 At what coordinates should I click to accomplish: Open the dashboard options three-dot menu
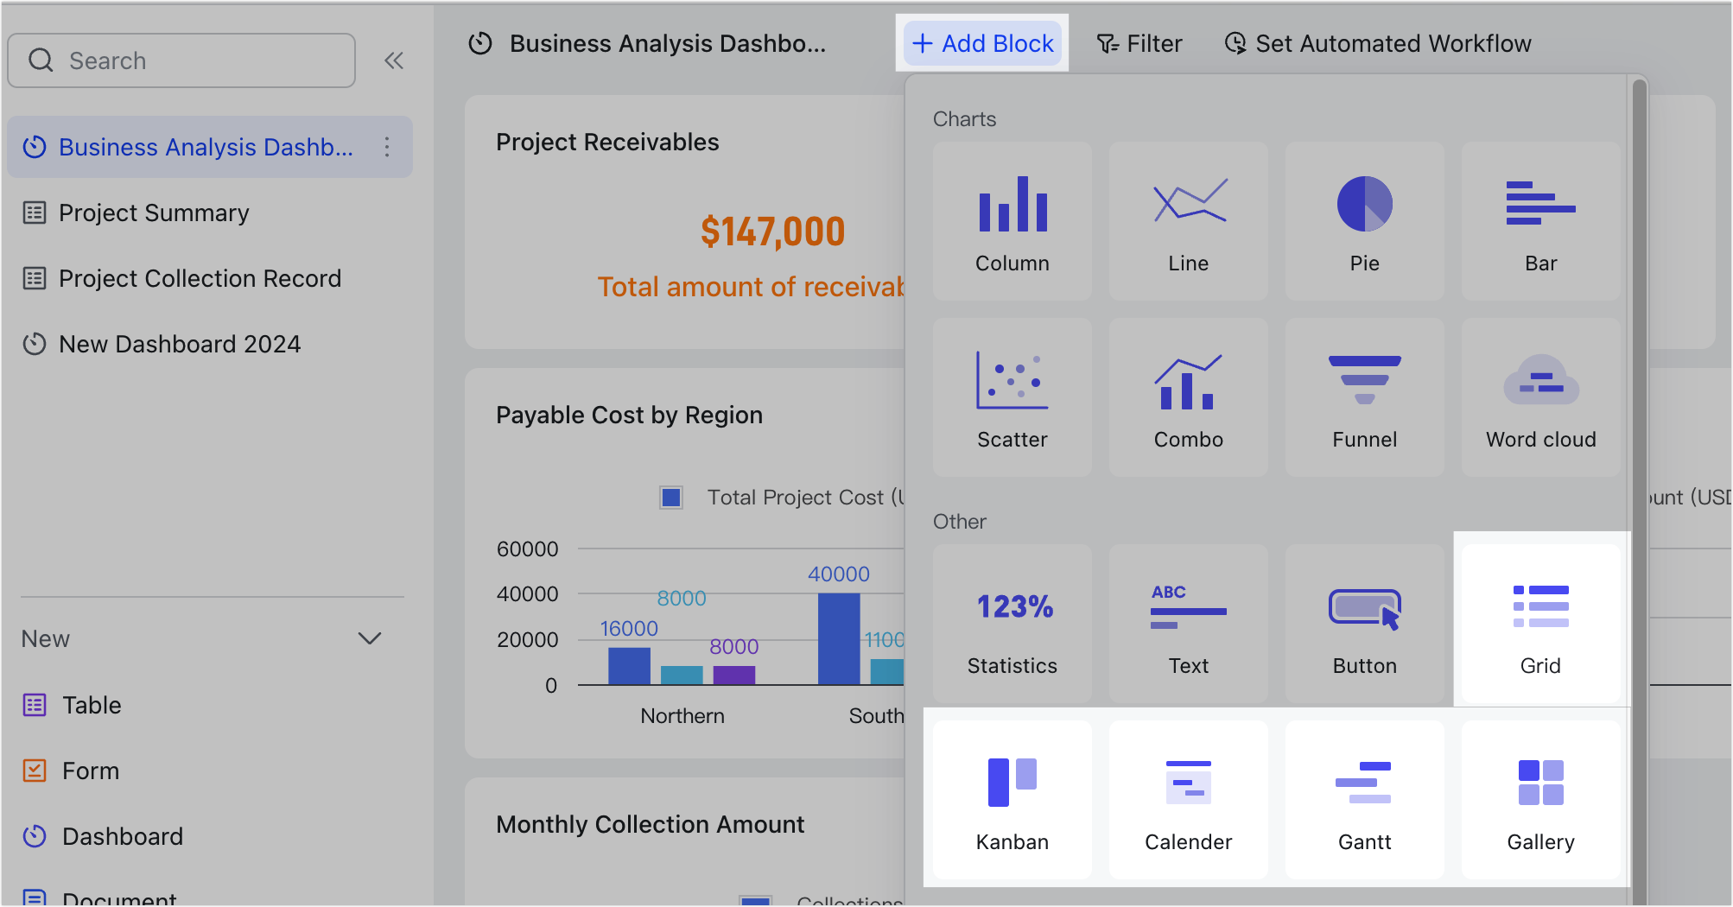tap(387, 147)
